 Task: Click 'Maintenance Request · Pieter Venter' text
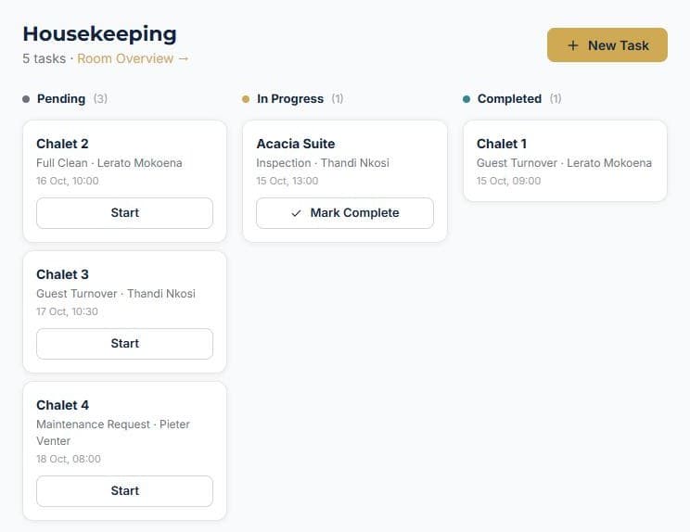tap(113, 433)
